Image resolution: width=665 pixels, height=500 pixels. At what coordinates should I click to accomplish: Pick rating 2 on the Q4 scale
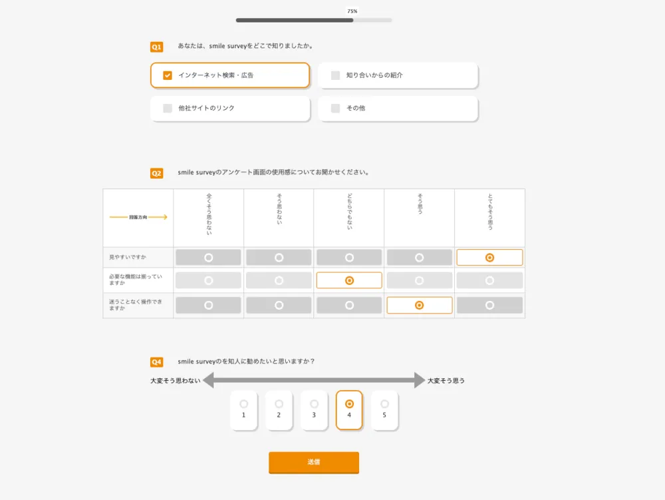tap(279, 410)
